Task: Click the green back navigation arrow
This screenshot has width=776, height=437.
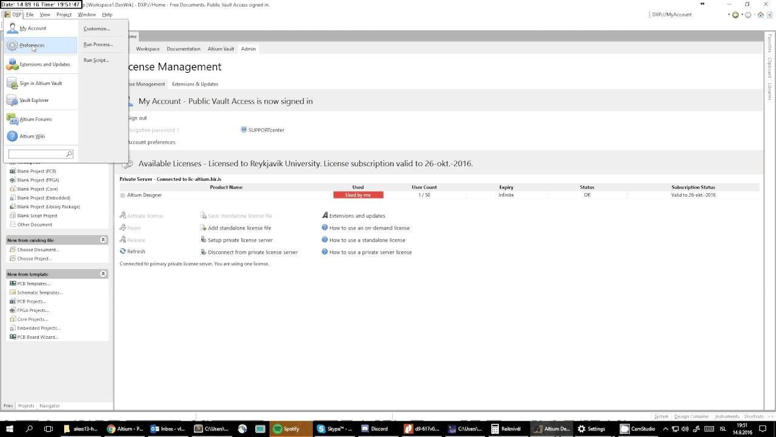Action: [736, 15]
